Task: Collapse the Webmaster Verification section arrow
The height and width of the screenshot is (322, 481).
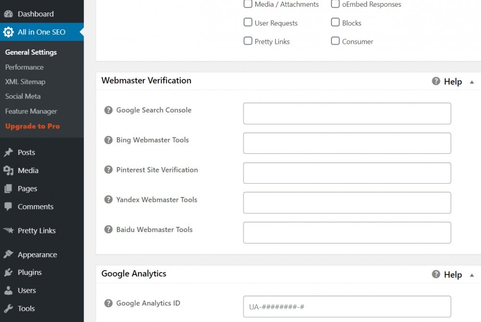Action: click(472, 82)
